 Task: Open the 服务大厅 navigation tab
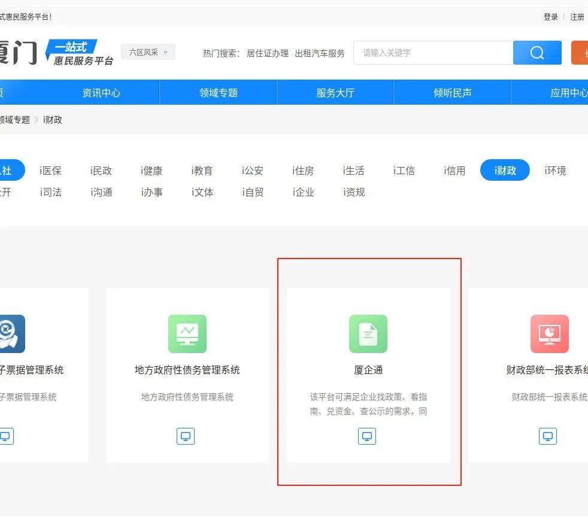tap(335, 93)
